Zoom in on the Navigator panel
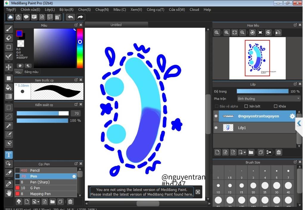Viewport: 305px width, 210px height. tap(226, 32)
